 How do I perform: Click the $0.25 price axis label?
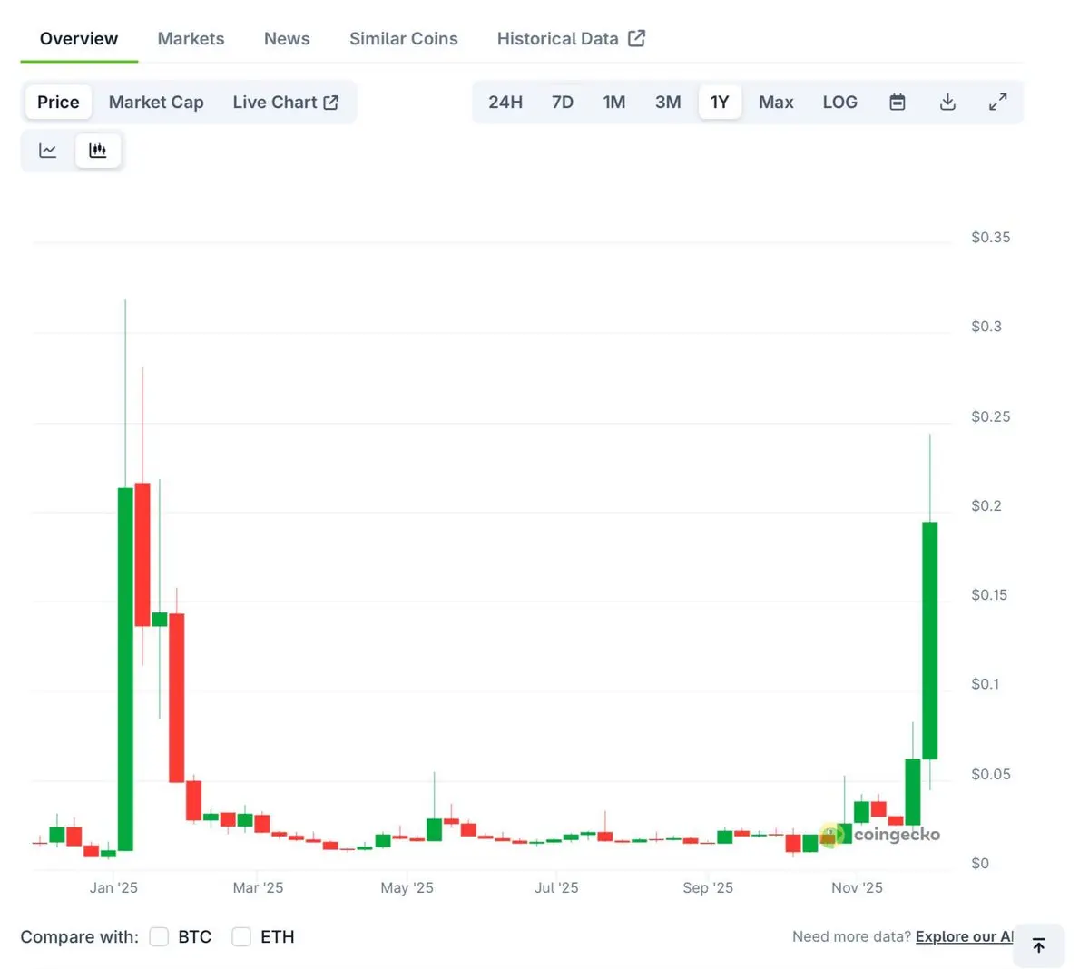990,416
